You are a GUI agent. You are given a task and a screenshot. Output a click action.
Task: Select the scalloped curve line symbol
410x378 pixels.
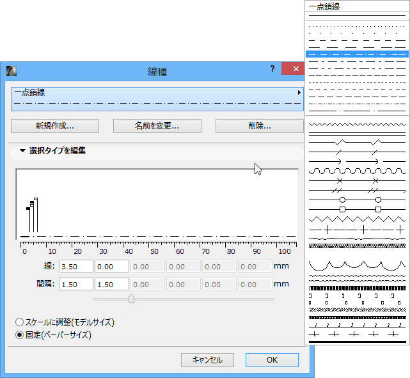[357, 265]
